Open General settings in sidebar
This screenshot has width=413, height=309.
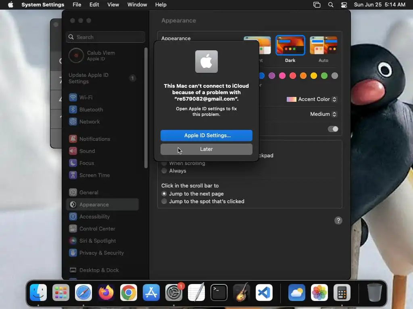click(x=102, y=193)
